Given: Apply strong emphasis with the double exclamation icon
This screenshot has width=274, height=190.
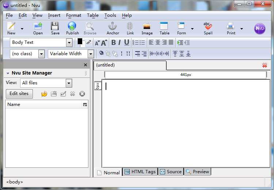Looking at the screenshot, I should pos(128,53).
